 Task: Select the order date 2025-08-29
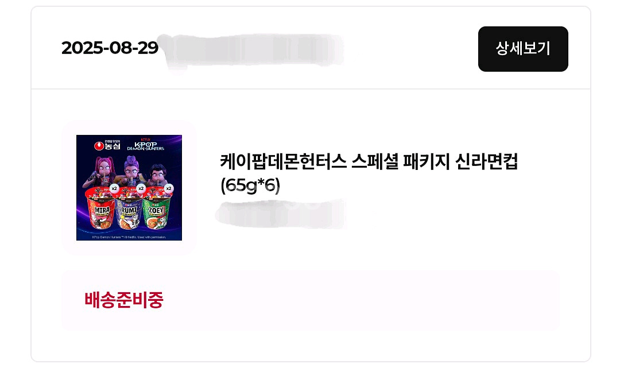[110, 48]
